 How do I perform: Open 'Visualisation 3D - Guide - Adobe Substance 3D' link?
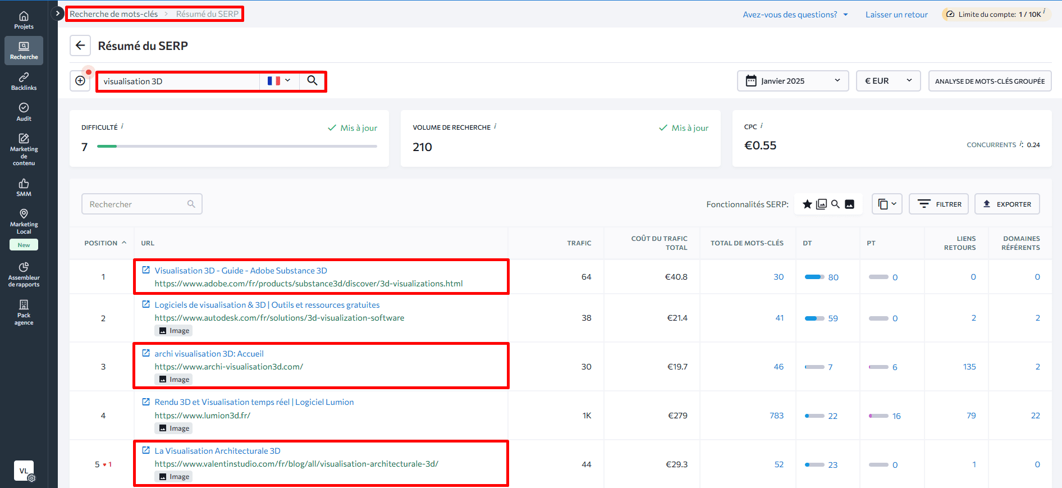pos(241,271)
